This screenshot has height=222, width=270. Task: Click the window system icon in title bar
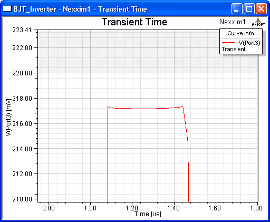tap(7, 8)
